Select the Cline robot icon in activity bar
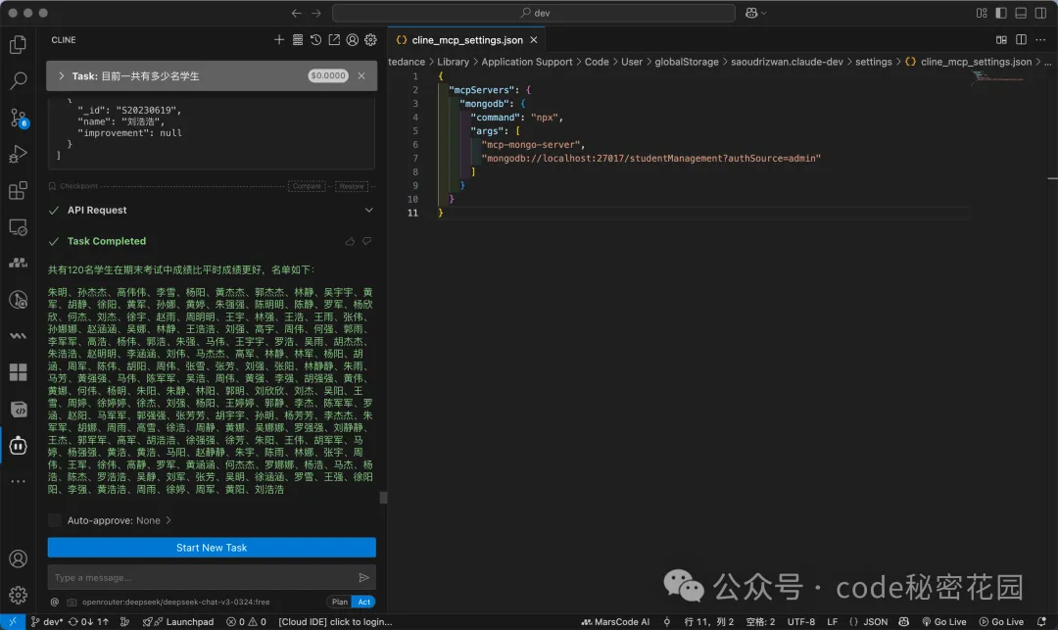 point(19,445)
